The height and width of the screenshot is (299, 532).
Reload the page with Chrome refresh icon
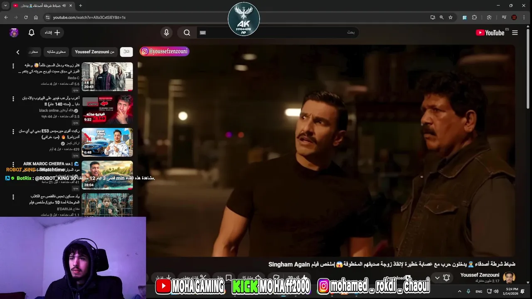tap(26, 17)
